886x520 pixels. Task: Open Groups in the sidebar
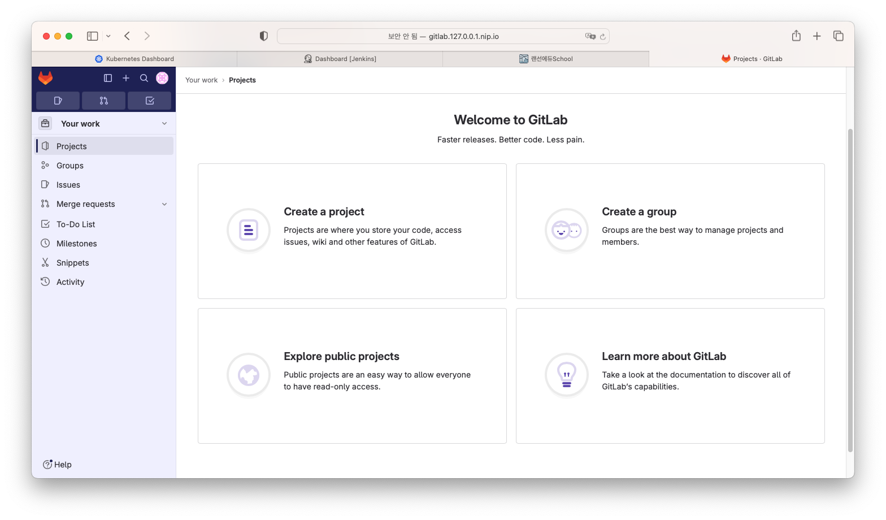click(x=104, y=165)
